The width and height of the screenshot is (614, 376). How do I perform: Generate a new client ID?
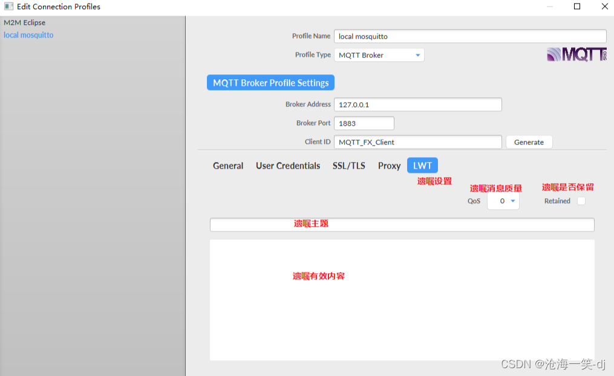[x=529, y=142]
